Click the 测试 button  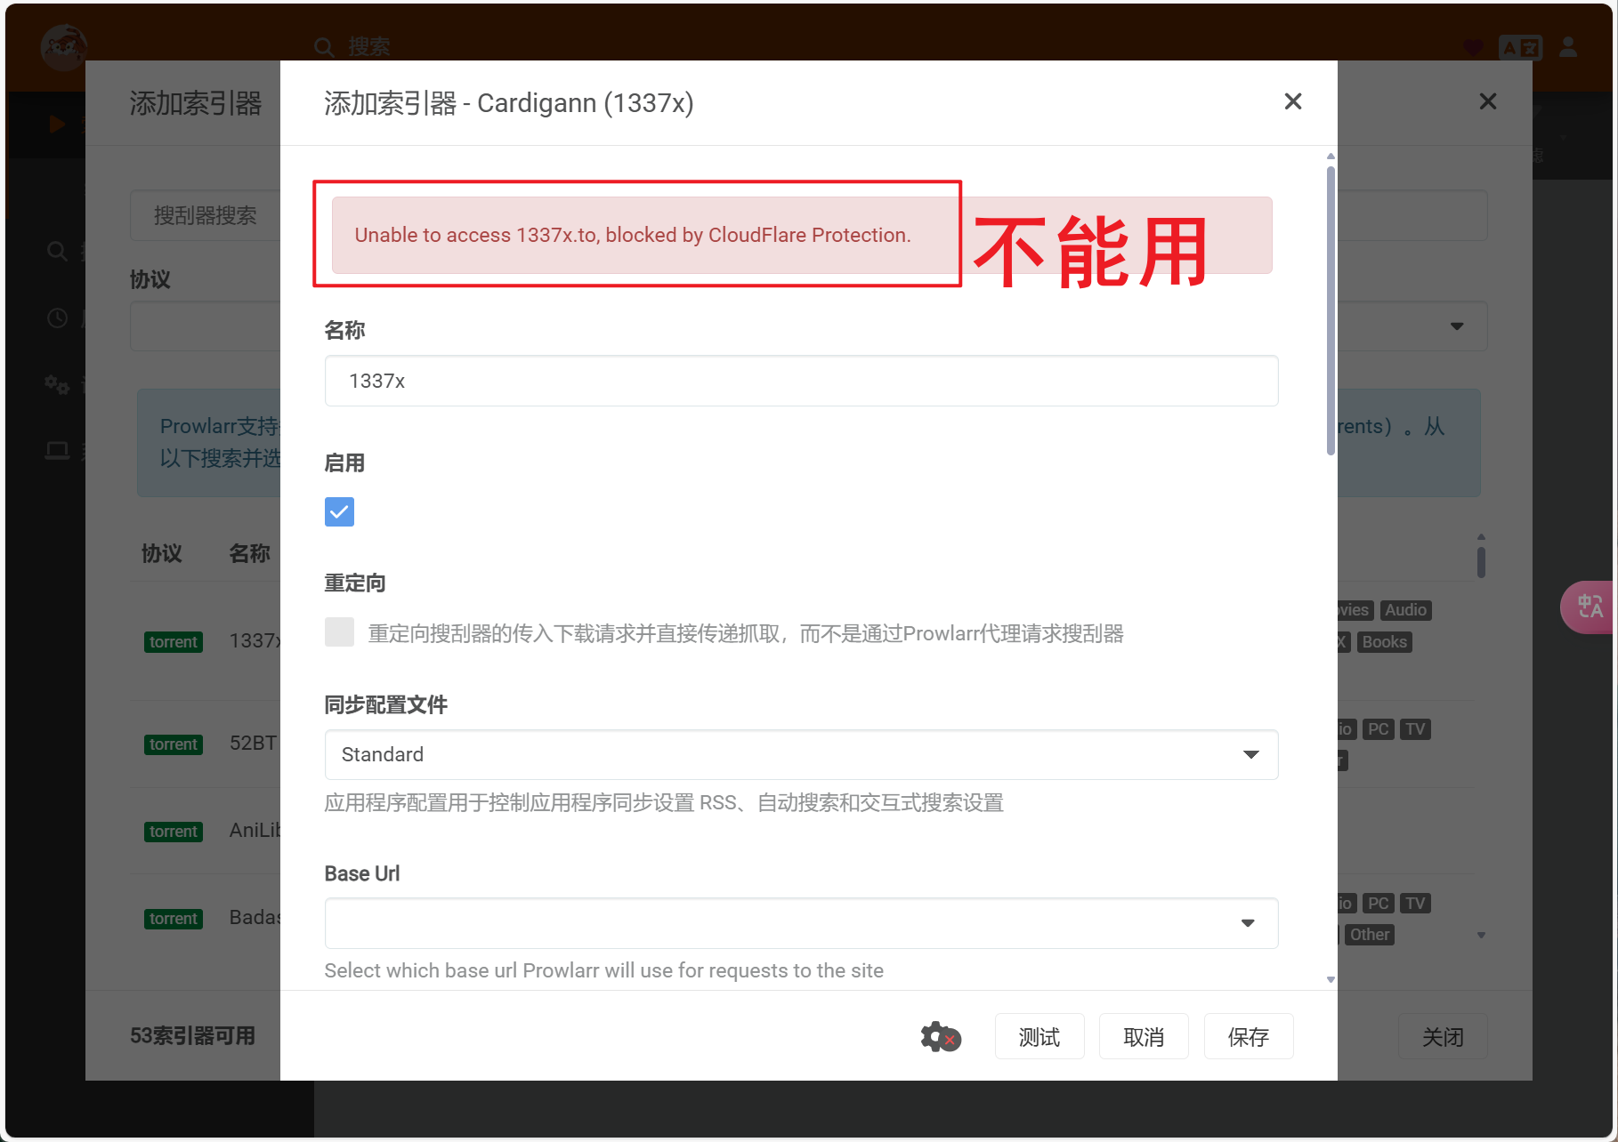coord(1040,1036)
